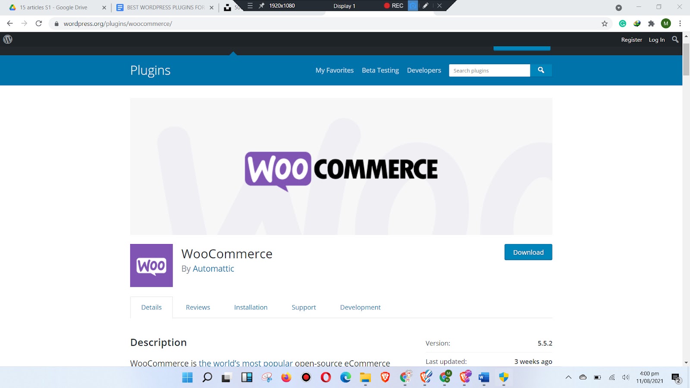Open Windows Security shield on the taskbar

coord(504,378)
